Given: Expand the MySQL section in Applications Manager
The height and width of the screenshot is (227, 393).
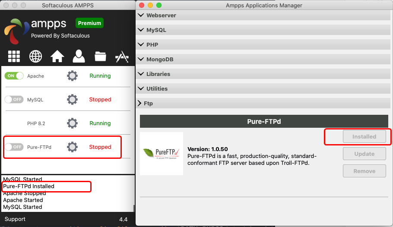Looking at the screenshot, I should point(263,30).
